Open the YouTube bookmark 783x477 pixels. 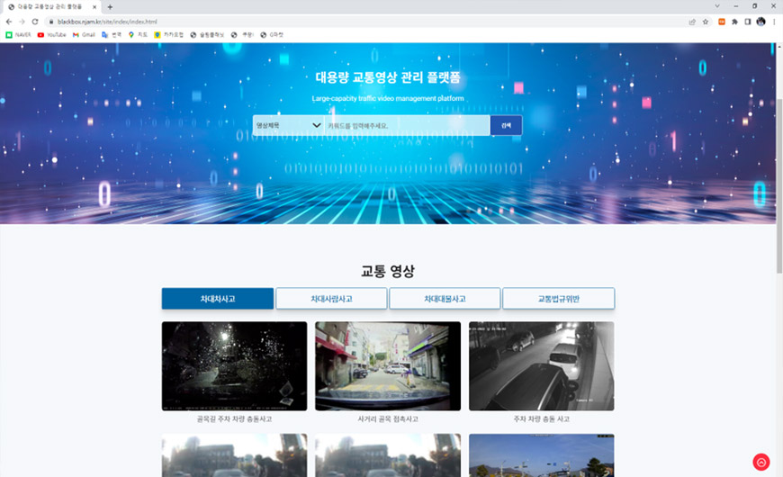click(x=51, y=34)
